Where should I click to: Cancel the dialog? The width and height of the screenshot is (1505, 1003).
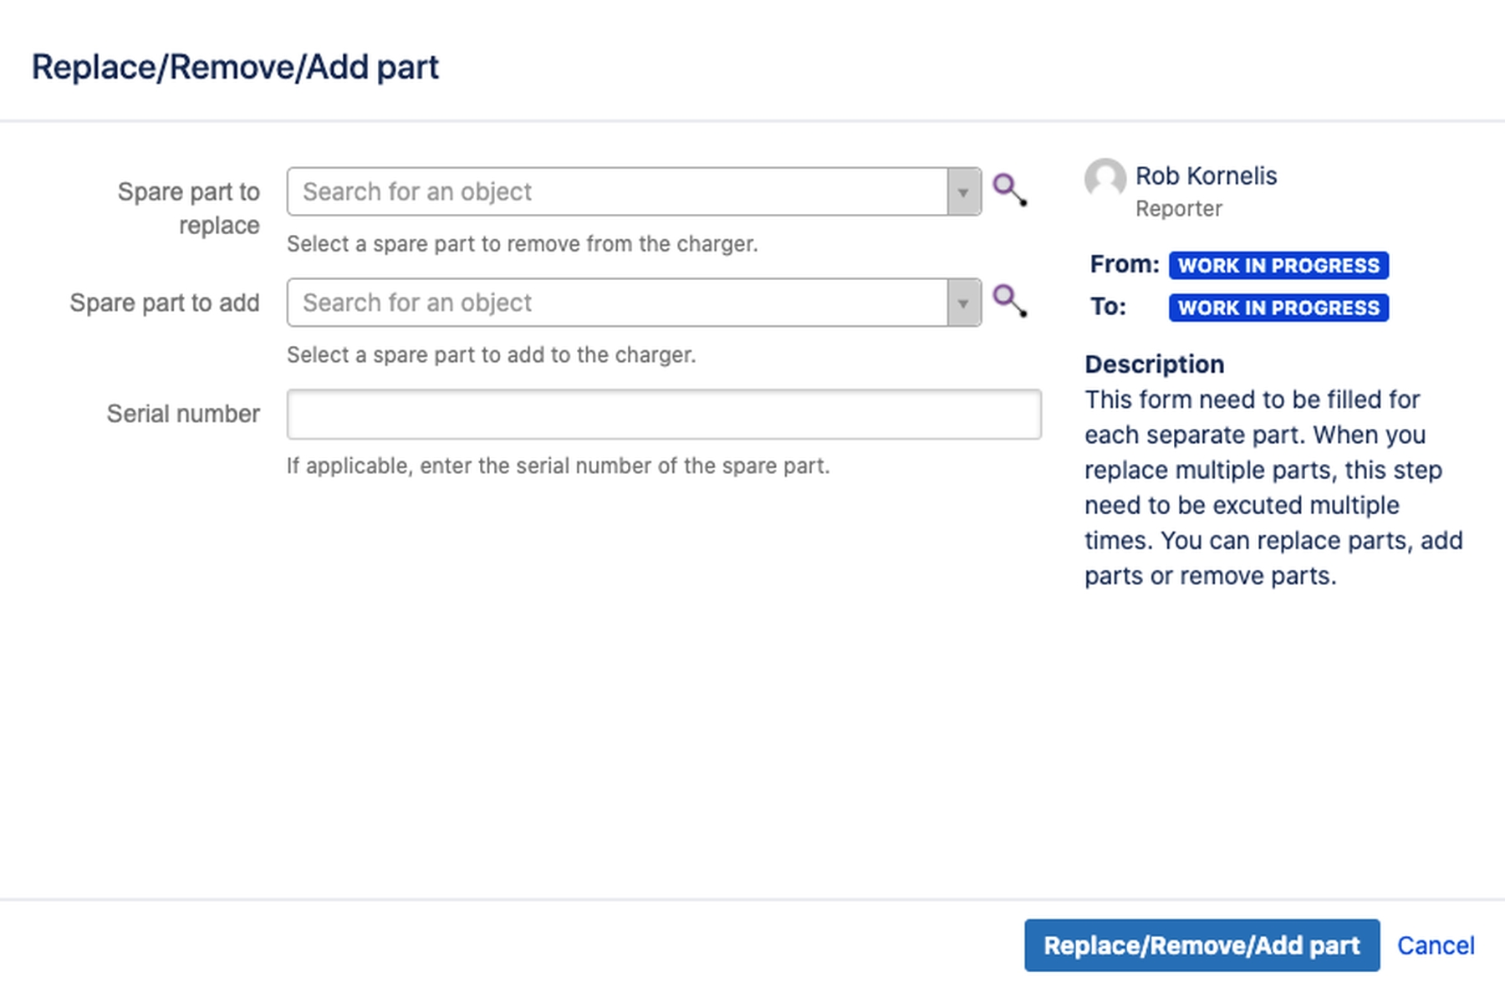tap(1436, 945)
